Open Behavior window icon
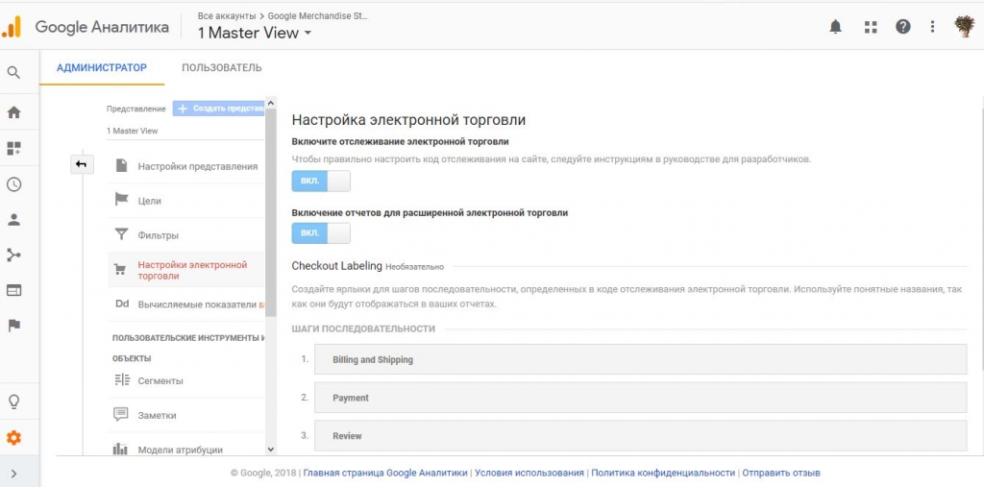This screenshot has height=487, width=984. point(13,290)
